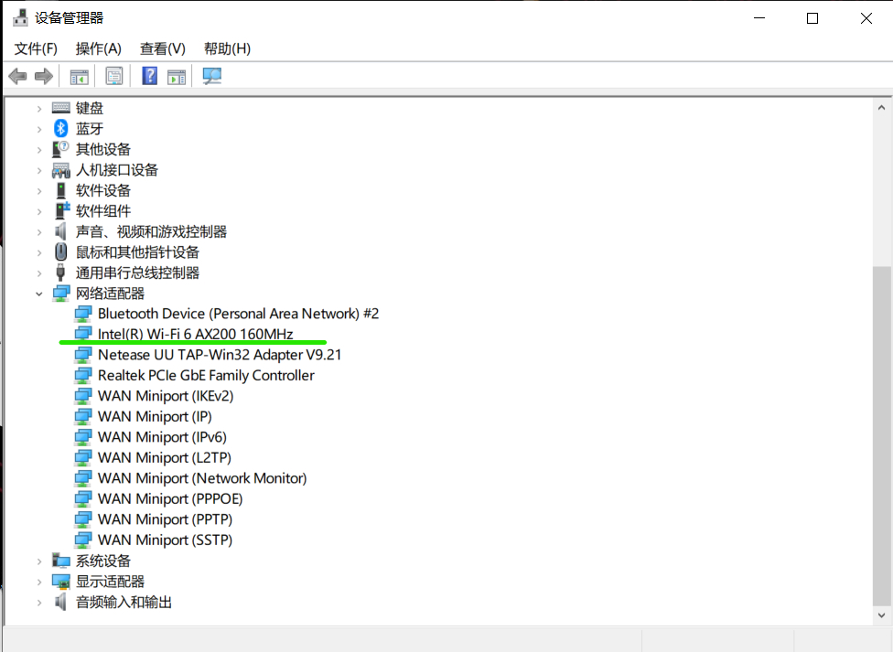893x652 pixels.
Task: Select Netease UU TAP-Win32 Adapter V9.21
Action: pos(220,355)
